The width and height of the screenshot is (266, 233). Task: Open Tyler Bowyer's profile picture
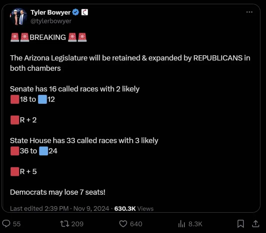tap(19, 17)
